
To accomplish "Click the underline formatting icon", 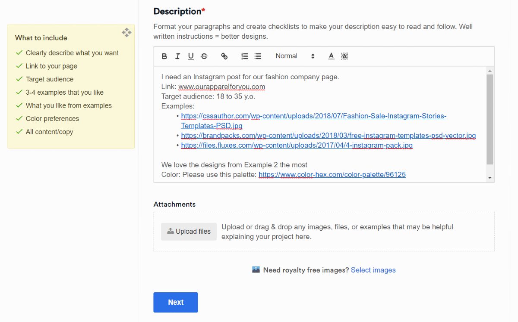I will (191, 56).
